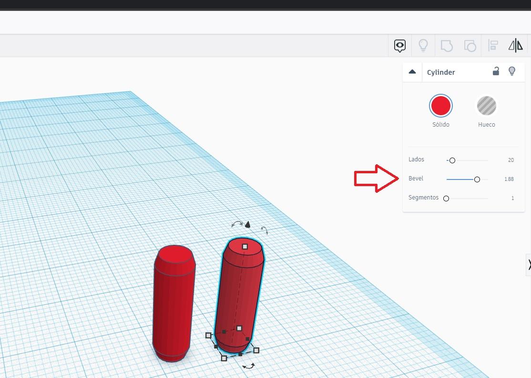
Task: Click the bottom-right white corner resize handle
Action: 256,350
